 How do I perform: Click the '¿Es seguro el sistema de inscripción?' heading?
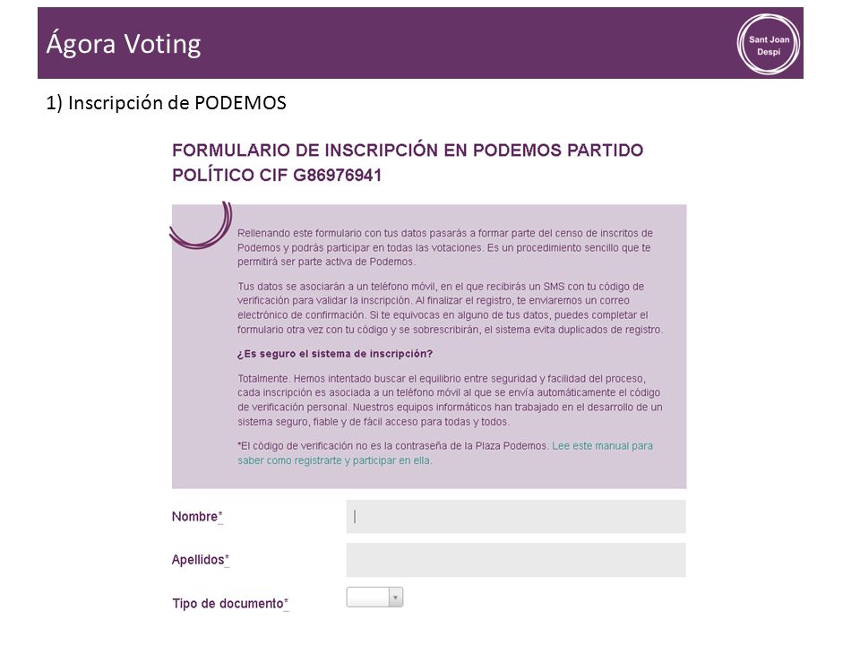pos(335,354)
